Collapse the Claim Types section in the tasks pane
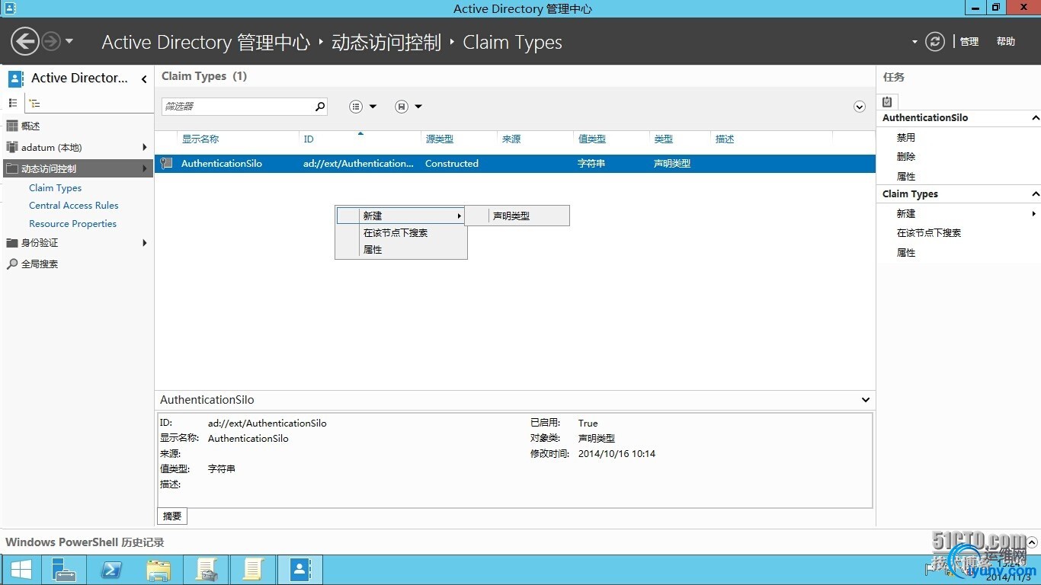This screenshot has height=585, width=1041. point(1036,194)
